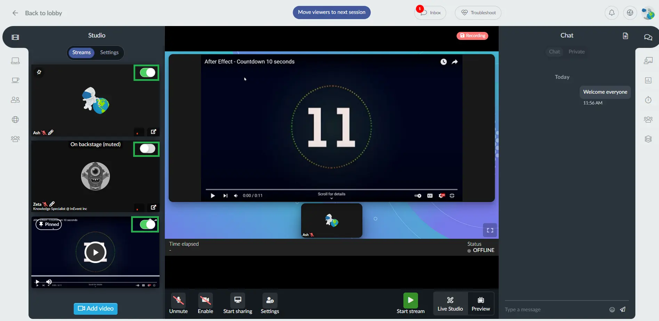Click Back to lobby link
The height and width of the screenshot is (321, 659).
[x=43, y=13]
